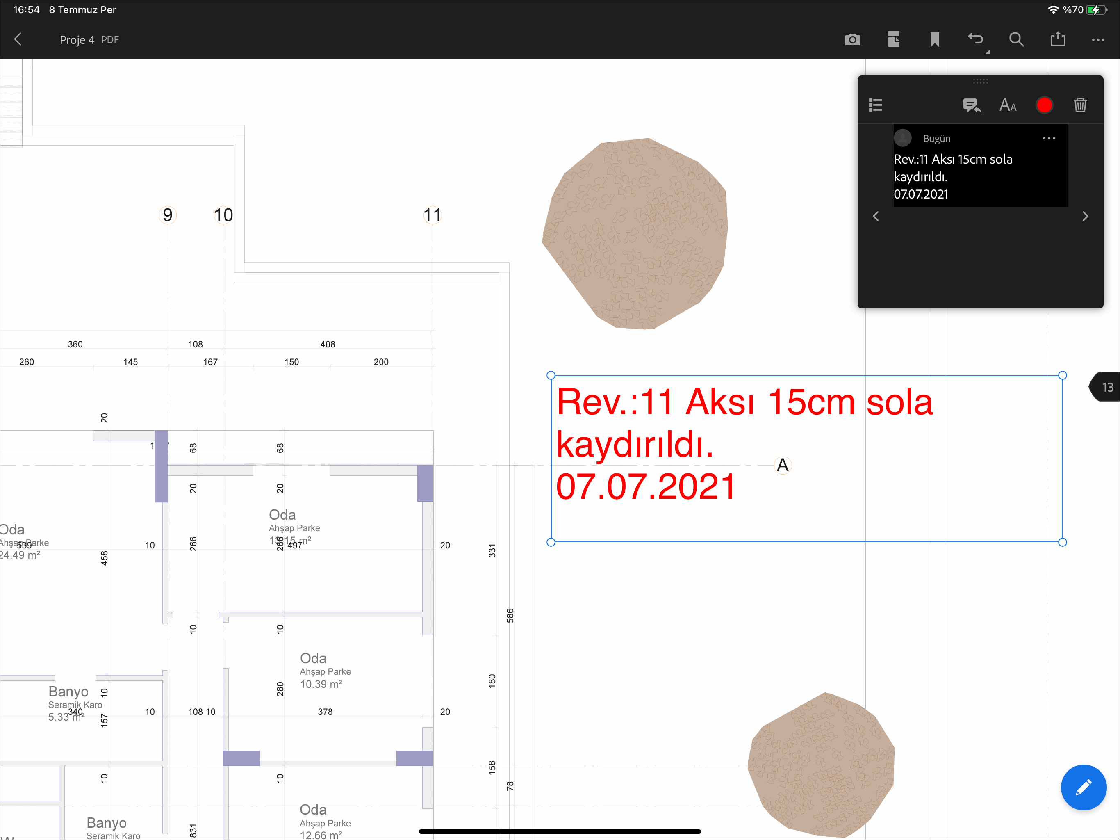Select the red revision text box
The image size is (1120, 840).
tap(744, 444)
